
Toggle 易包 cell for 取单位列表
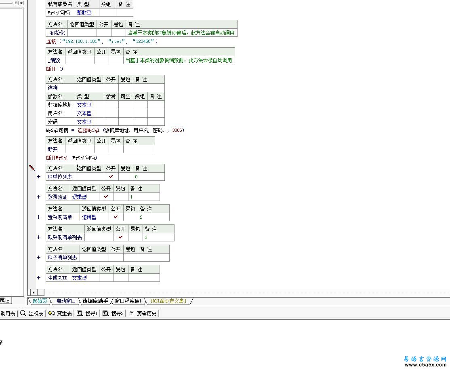coord(126,177)
